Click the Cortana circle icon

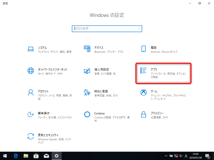(x=87, y=114)
